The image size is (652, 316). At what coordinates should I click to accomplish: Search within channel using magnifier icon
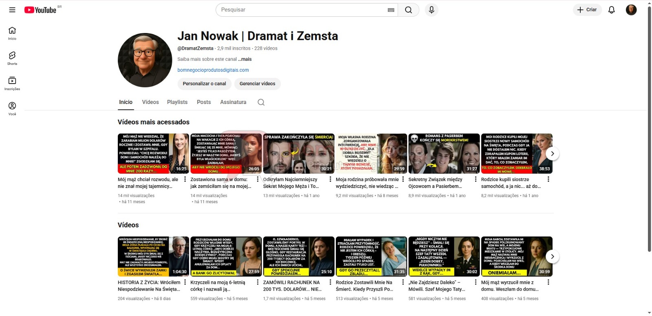coord(261,102)
